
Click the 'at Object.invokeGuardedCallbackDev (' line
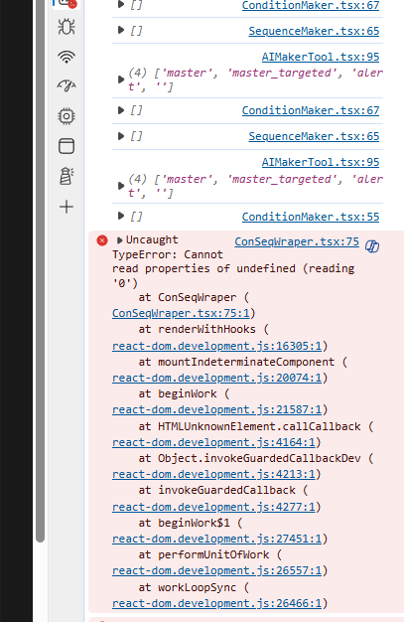click(256, 458)
